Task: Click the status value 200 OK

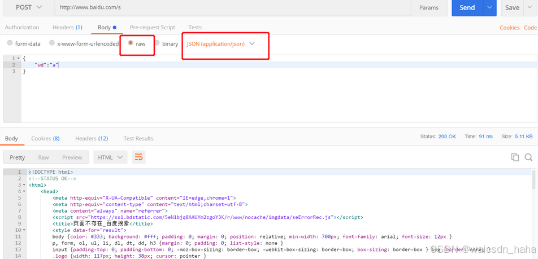Action: [447, 137]
